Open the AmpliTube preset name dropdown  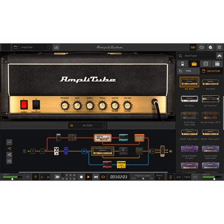pyautogui.click(x=33, y=47)
